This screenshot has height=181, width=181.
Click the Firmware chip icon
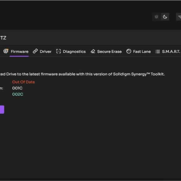(x=6, y=51)
